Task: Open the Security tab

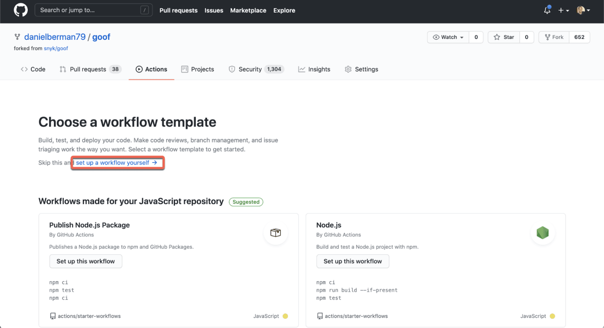Action: [256, 69]
